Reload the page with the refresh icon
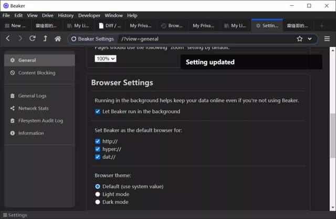Image resolution: width=336 pixels, height=219 pixels. [33, 39]
